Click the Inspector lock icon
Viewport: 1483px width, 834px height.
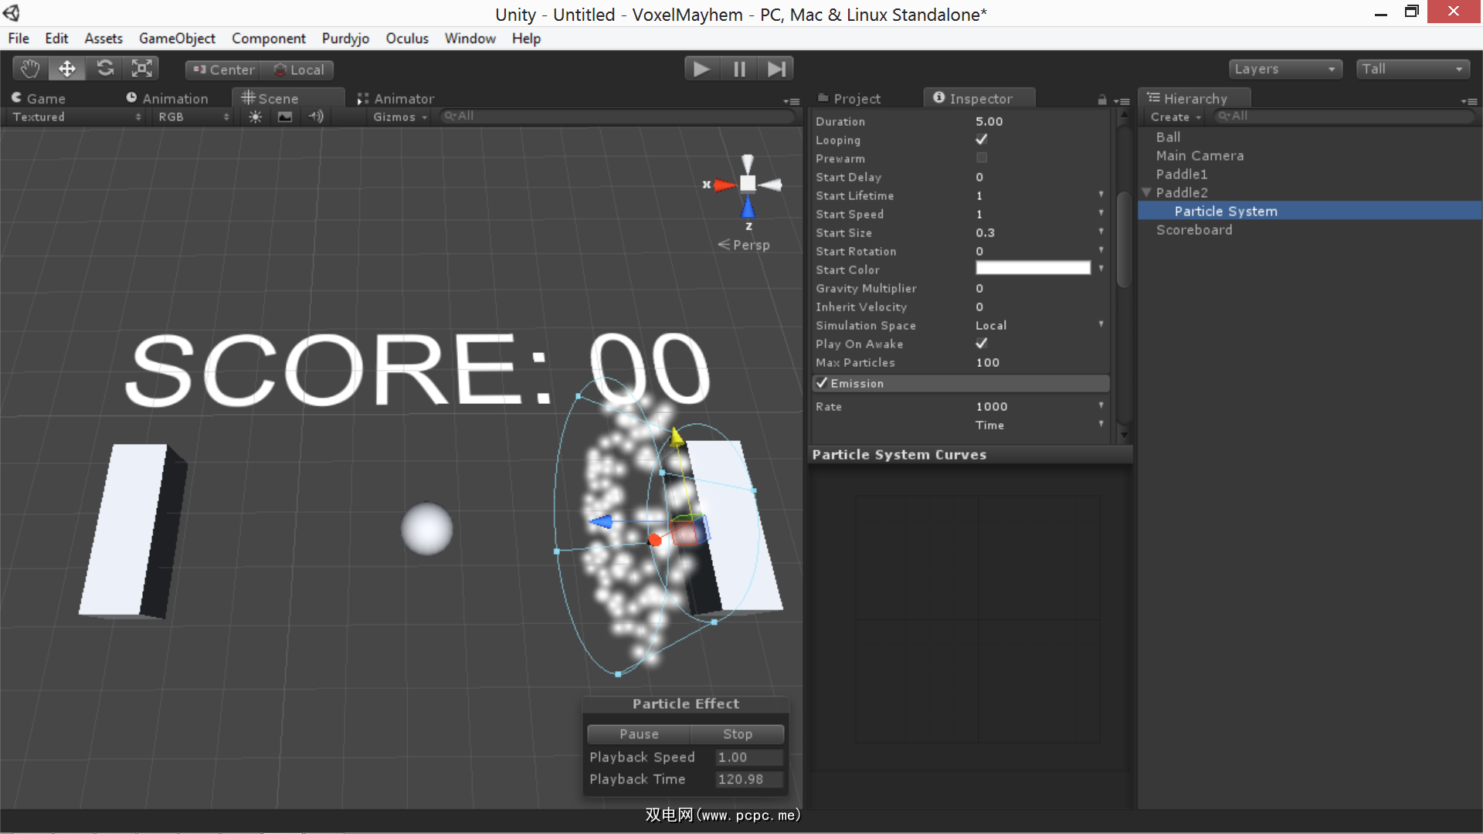click(x=1102, y=100)
